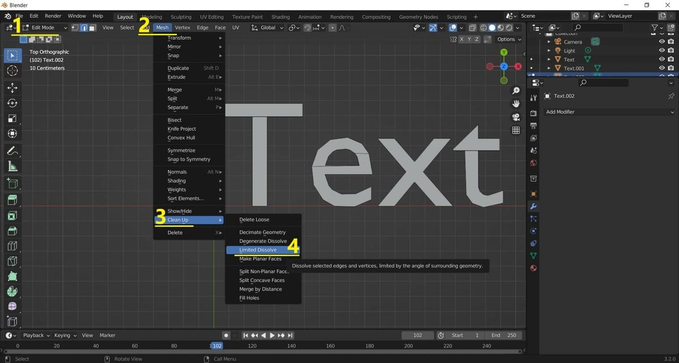Open the Modifier properties wrench tab
This screenshot has height=363, width=679.
[x=533, y=206]
